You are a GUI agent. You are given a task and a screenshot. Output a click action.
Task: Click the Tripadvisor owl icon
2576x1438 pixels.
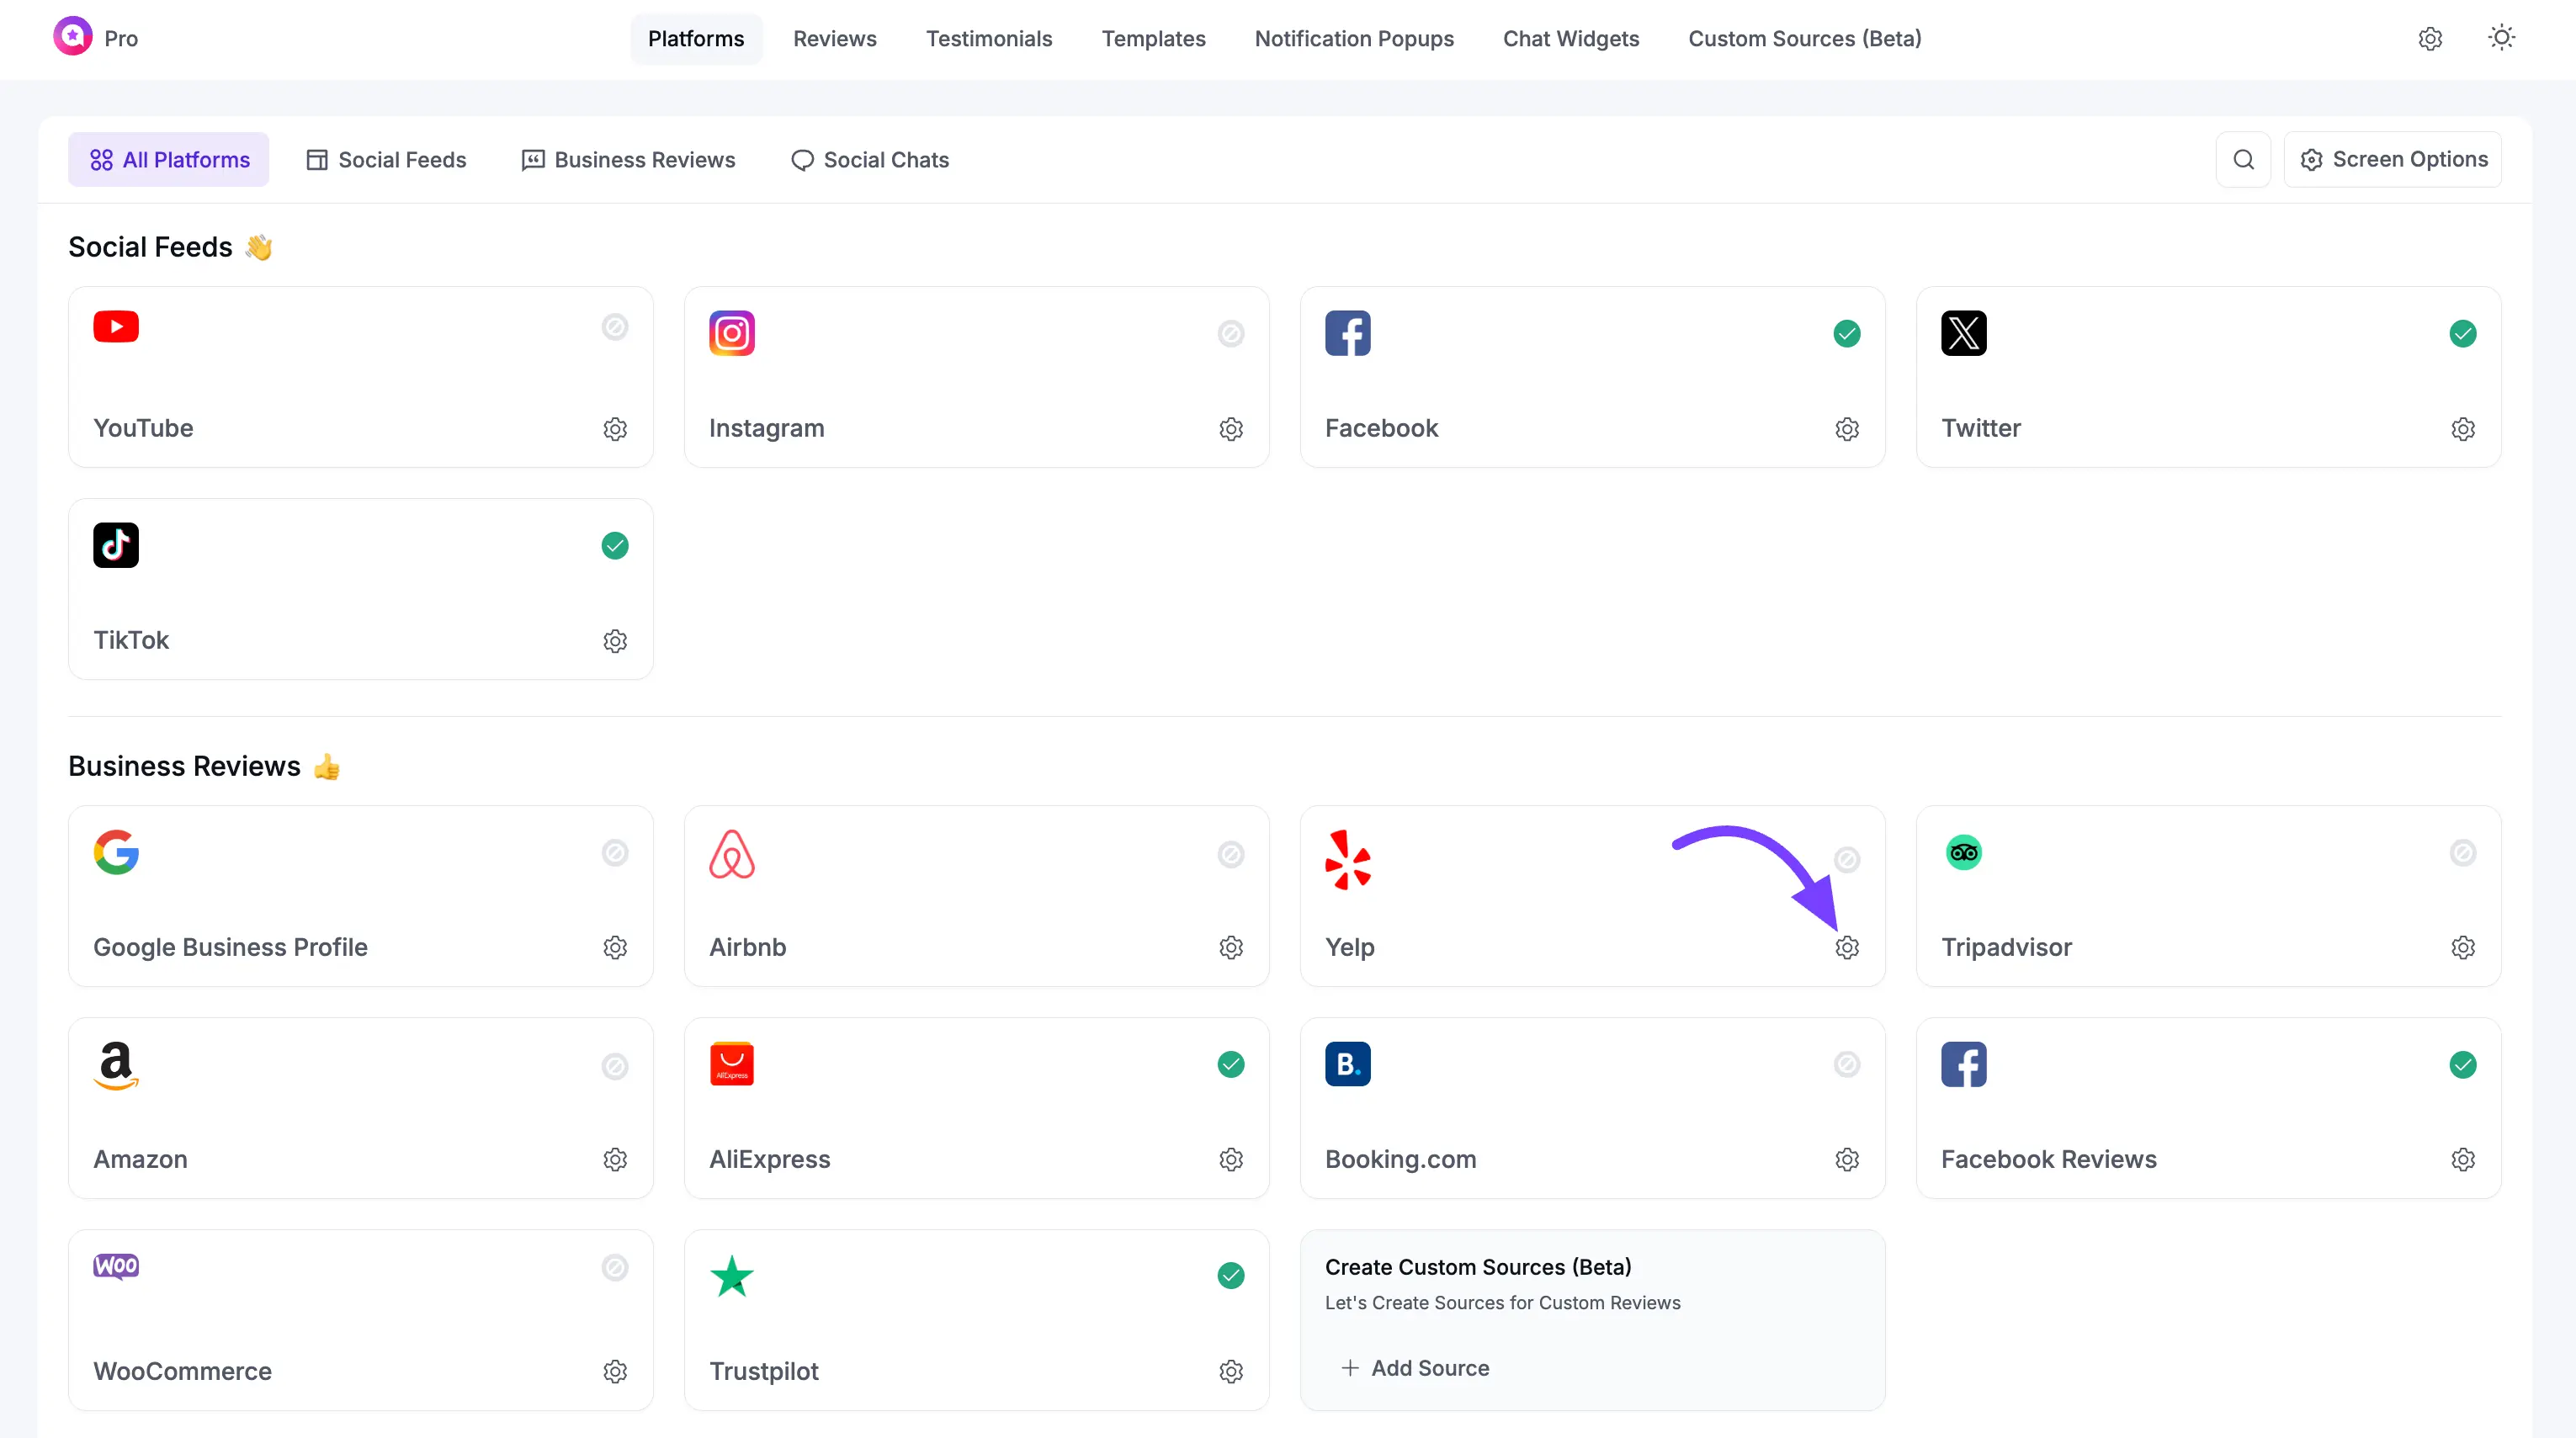(x=1963, y=852)
